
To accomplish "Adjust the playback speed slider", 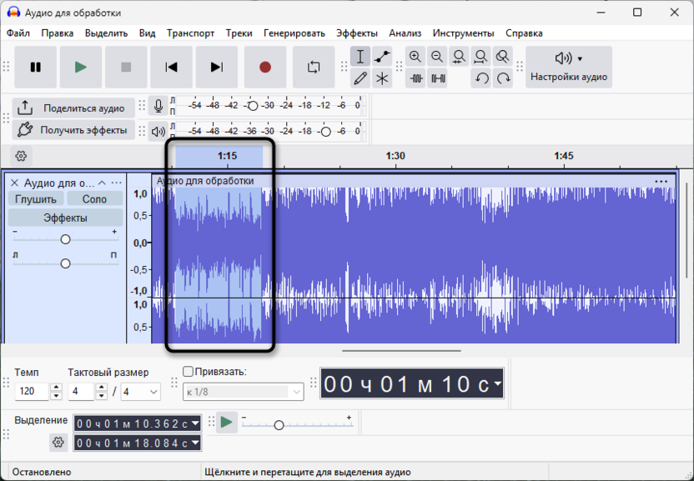I will point(280,423).
